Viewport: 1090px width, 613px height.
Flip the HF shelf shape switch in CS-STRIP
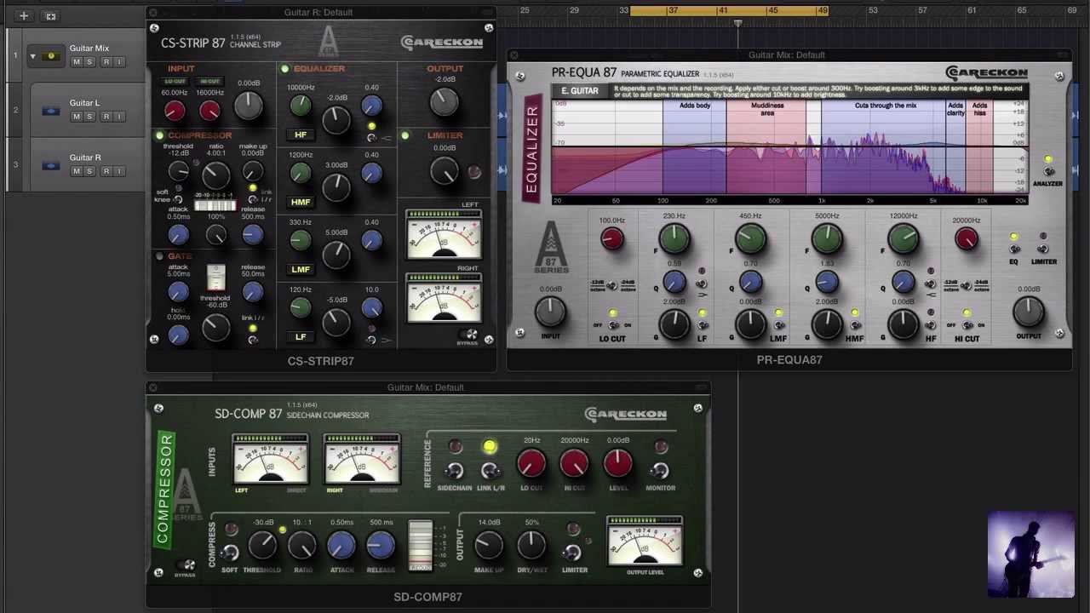(372, 137)
